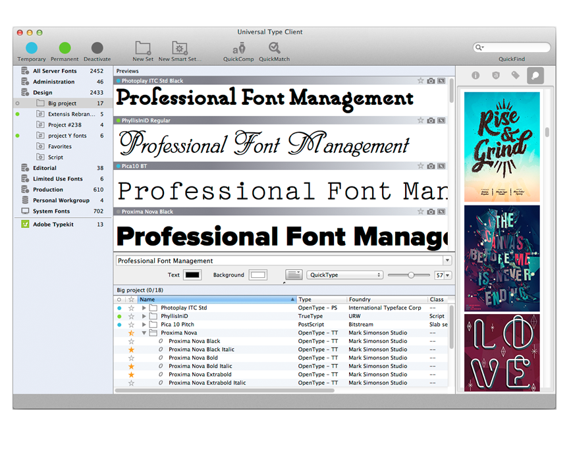Launch the QuickMatch tool
The image size is (569, 461).
(274, 48)
